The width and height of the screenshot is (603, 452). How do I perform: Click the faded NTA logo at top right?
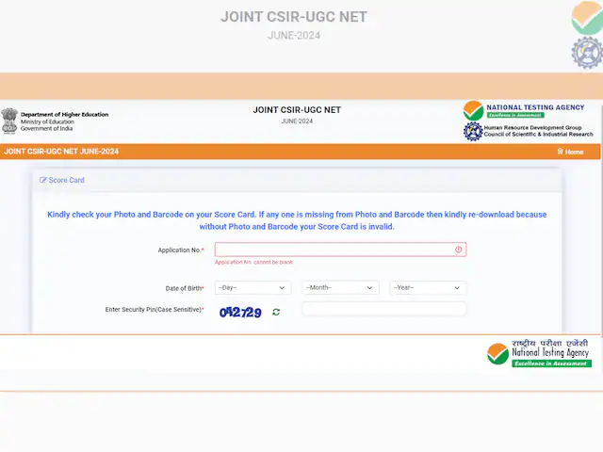coord(587,18)
